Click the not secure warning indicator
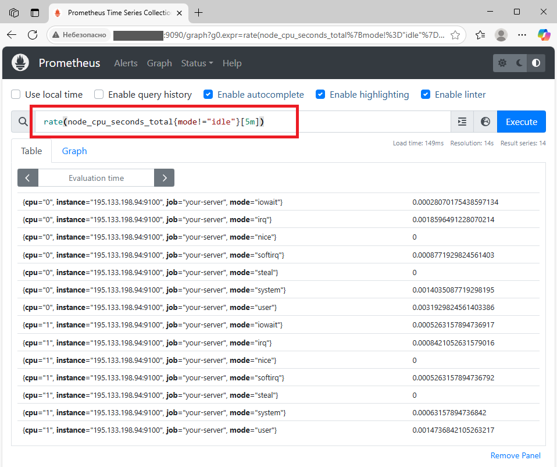 pos(80,35)
